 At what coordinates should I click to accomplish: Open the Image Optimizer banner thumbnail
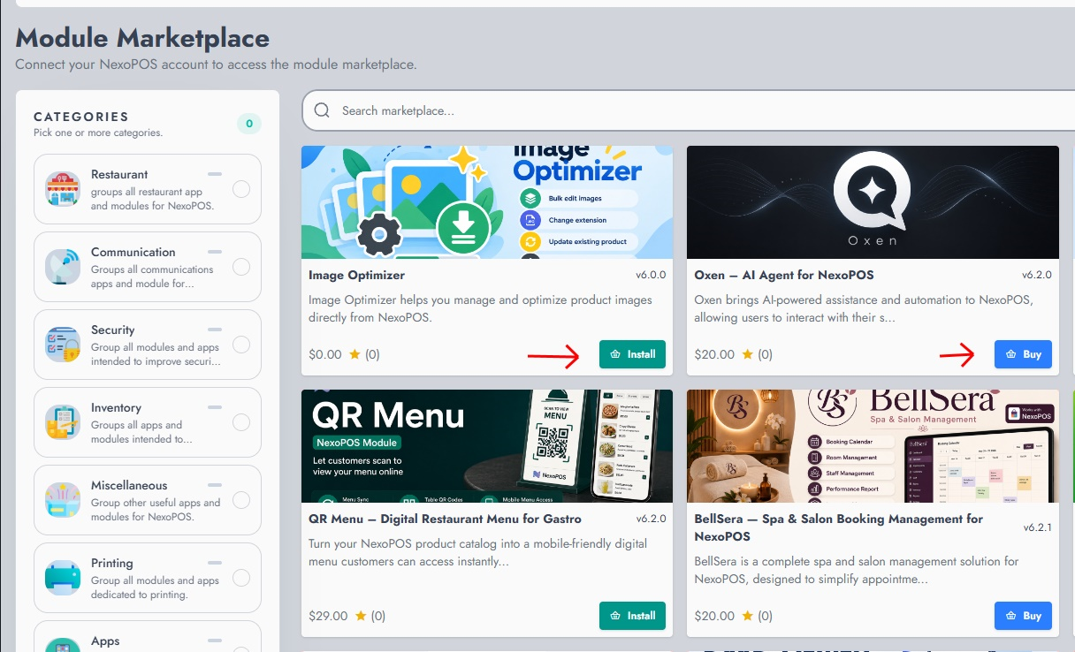point(487,202)
